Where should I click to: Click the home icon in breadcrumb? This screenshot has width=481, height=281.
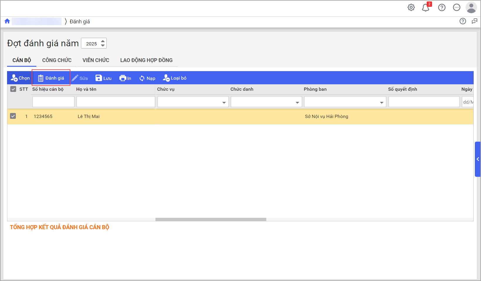(7, 21)
